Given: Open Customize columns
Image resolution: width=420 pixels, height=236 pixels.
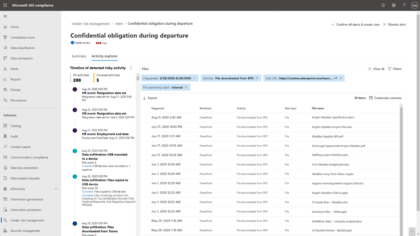Looking at the screenshot, I should tap(385, 98).
